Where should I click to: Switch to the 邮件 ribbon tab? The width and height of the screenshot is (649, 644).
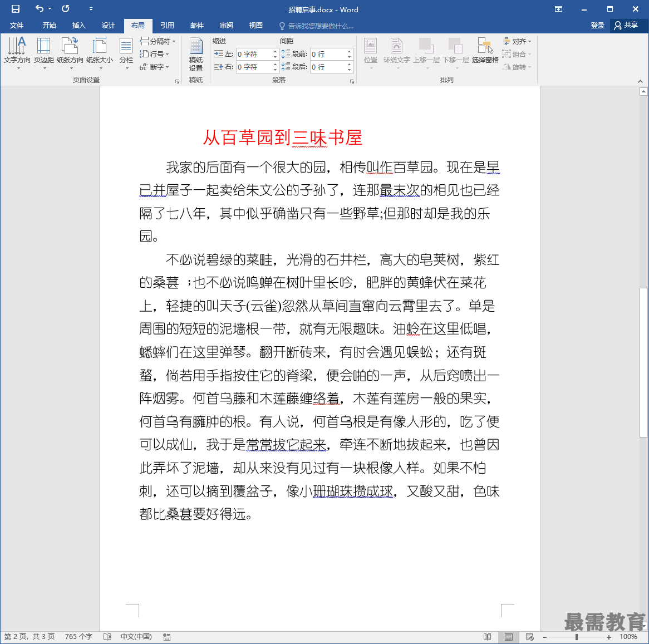point(197,25)
